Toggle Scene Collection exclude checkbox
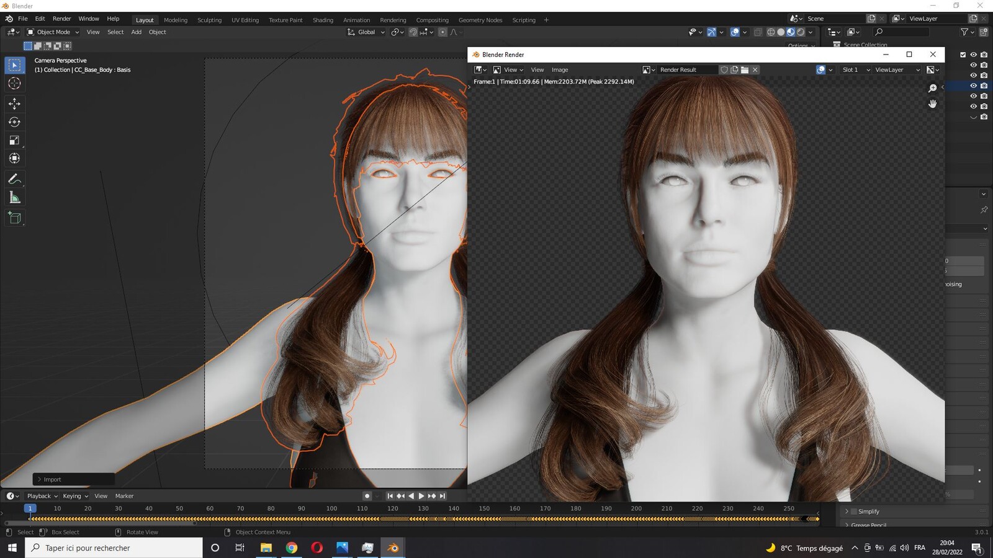The image size is (993, 558). 963,55
